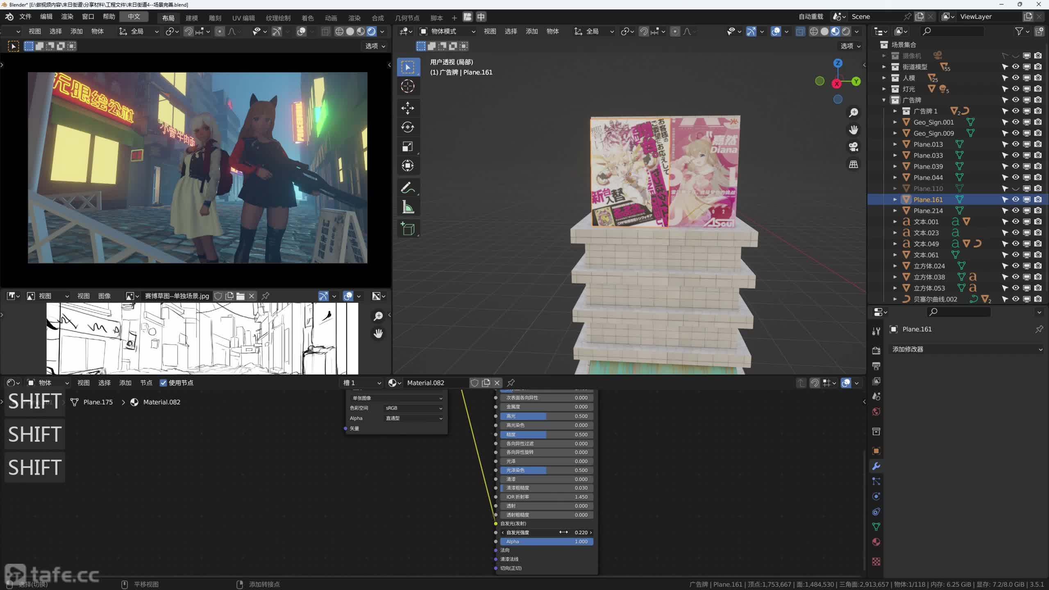This screenshot has height=590, width=1049.
Task: Toggle render camera icon for 人模 collection
Action: pos(1038,78)
